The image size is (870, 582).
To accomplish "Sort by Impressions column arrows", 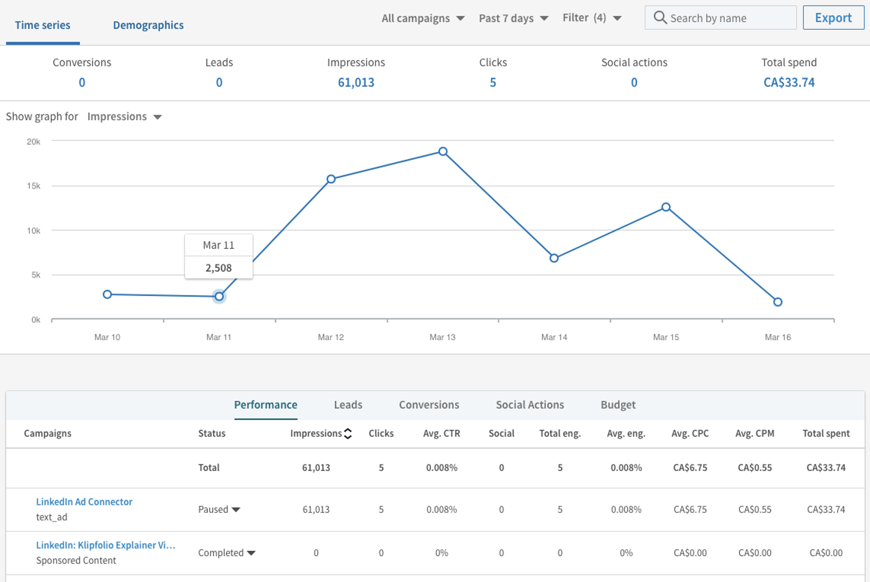I will coord(348,433).
